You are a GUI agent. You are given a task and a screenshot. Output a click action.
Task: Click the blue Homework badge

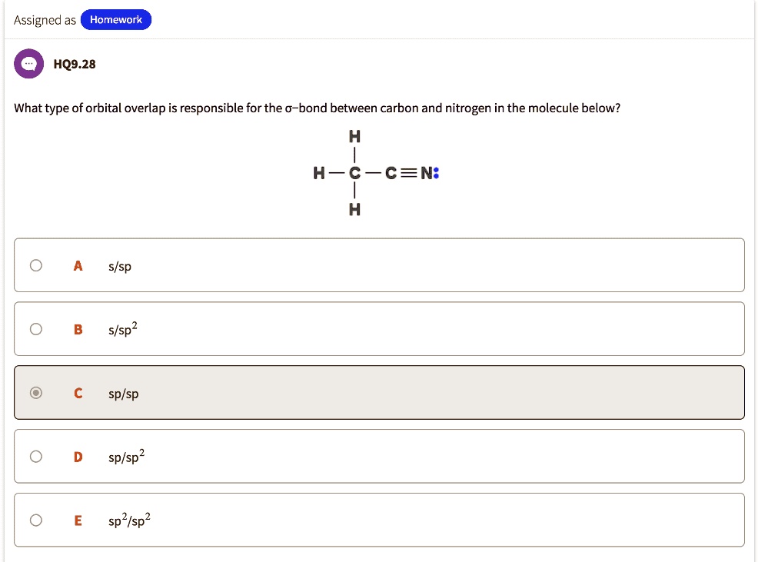(x=116, y=19)
